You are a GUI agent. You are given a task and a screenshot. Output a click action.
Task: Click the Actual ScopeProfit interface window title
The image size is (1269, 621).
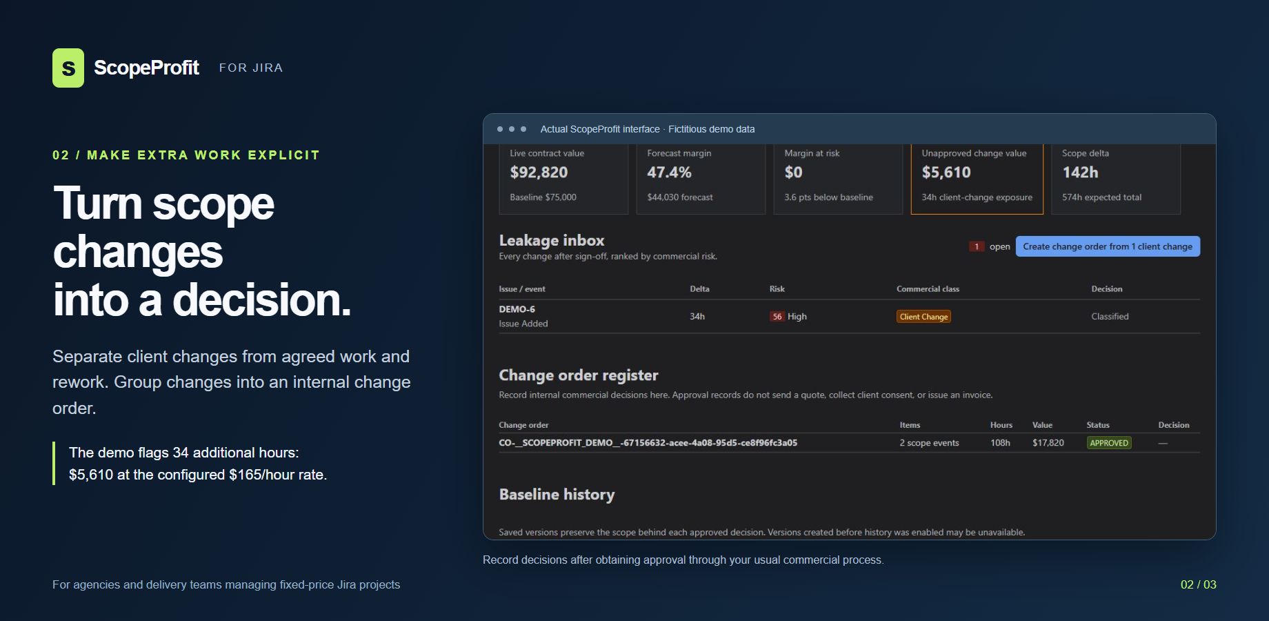coord(648,129)
